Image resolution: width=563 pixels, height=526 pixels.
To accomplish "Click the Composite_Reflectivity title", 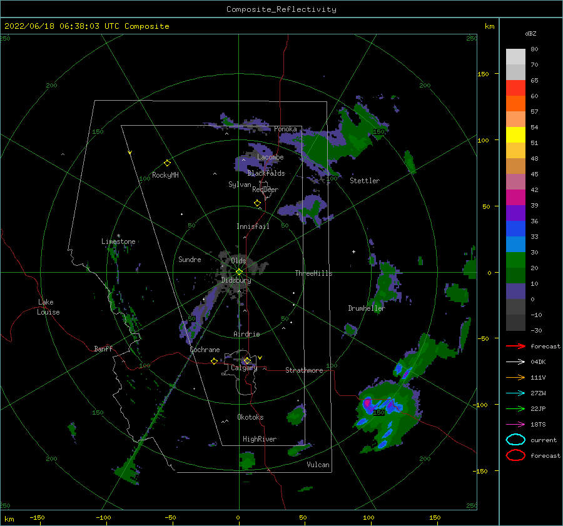I will coord(281,9).
